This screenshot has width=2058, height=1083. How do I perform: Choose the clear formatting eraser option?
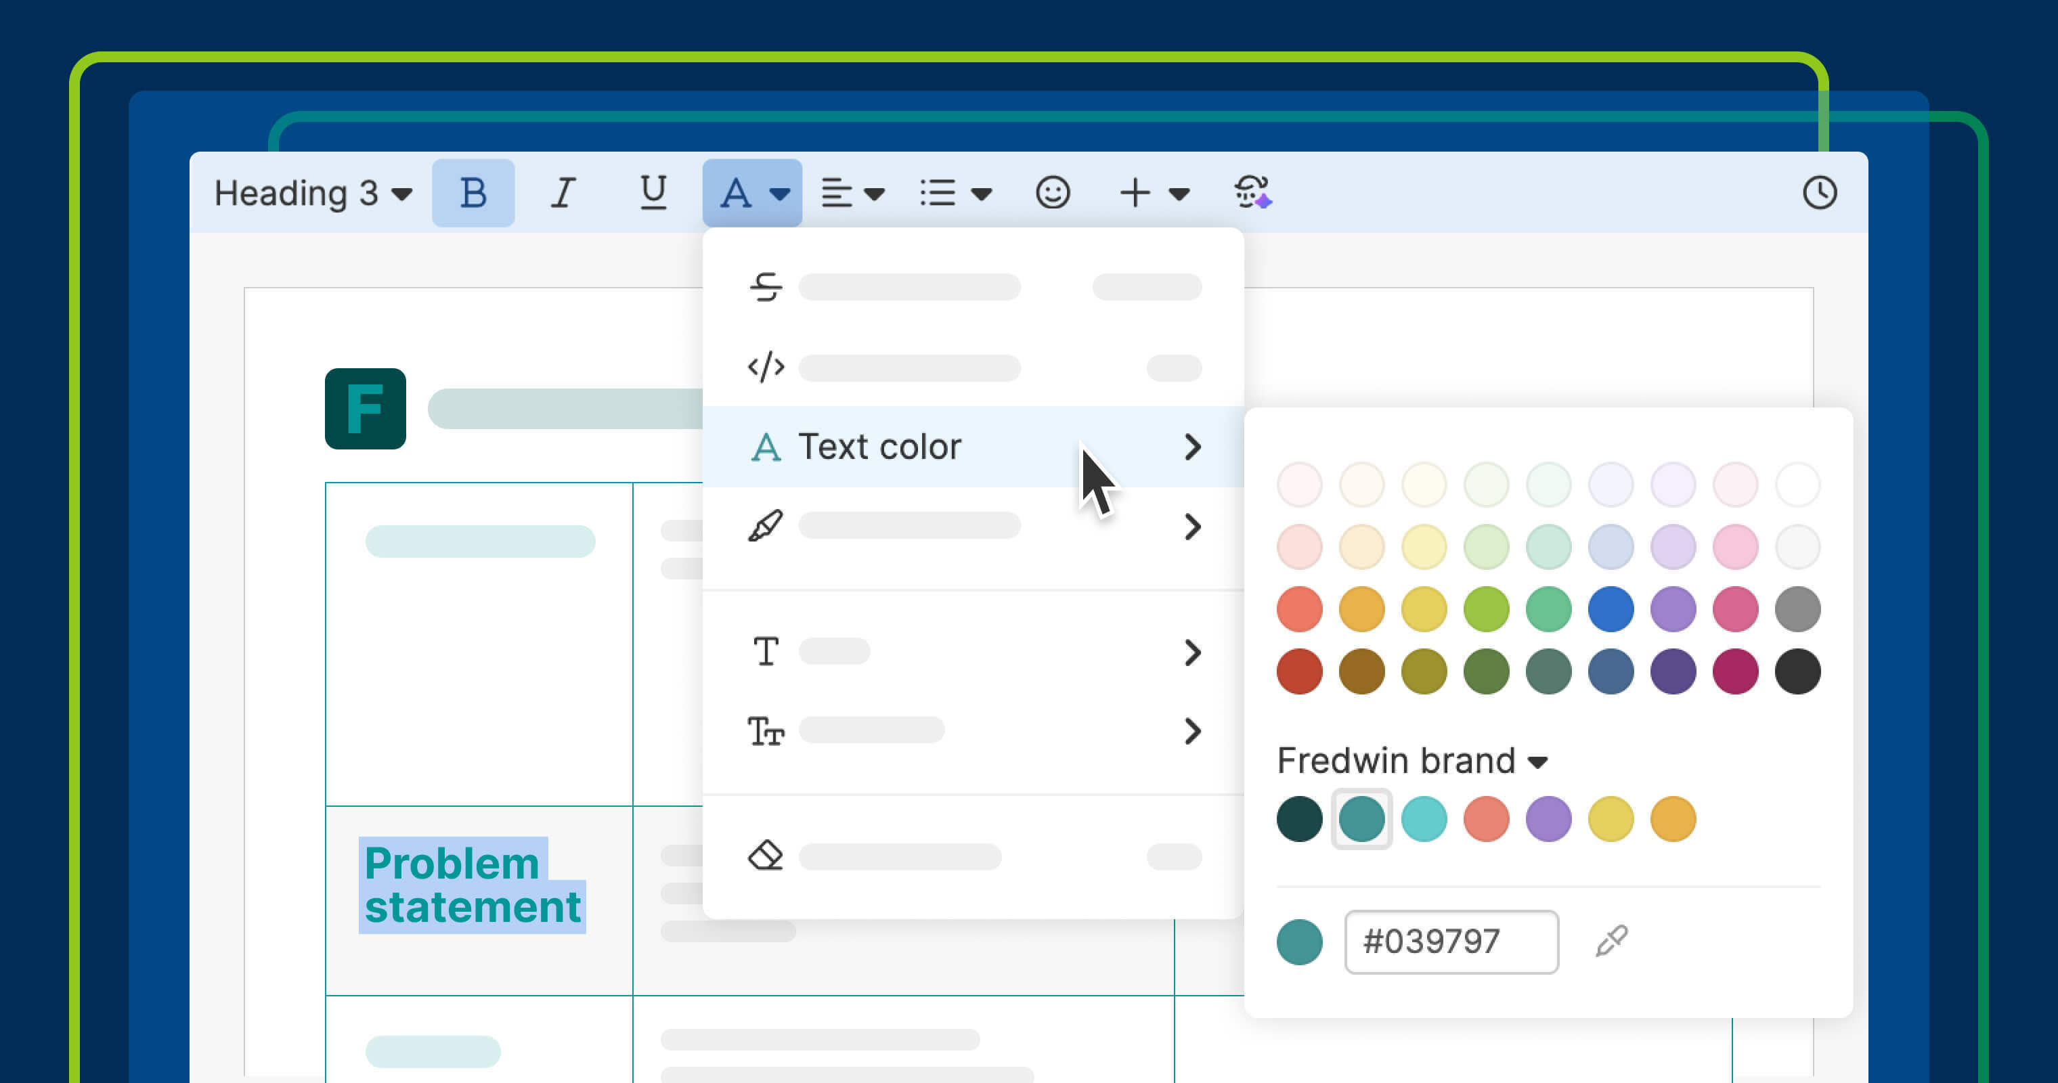[973, 856]
